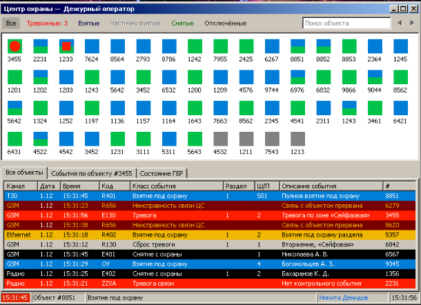Select partially armed object 8852

[323, 46]
